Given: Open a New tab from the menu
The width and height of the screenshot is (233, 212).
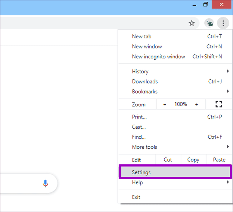Looking at the screenshot, I should click(175, 37).
